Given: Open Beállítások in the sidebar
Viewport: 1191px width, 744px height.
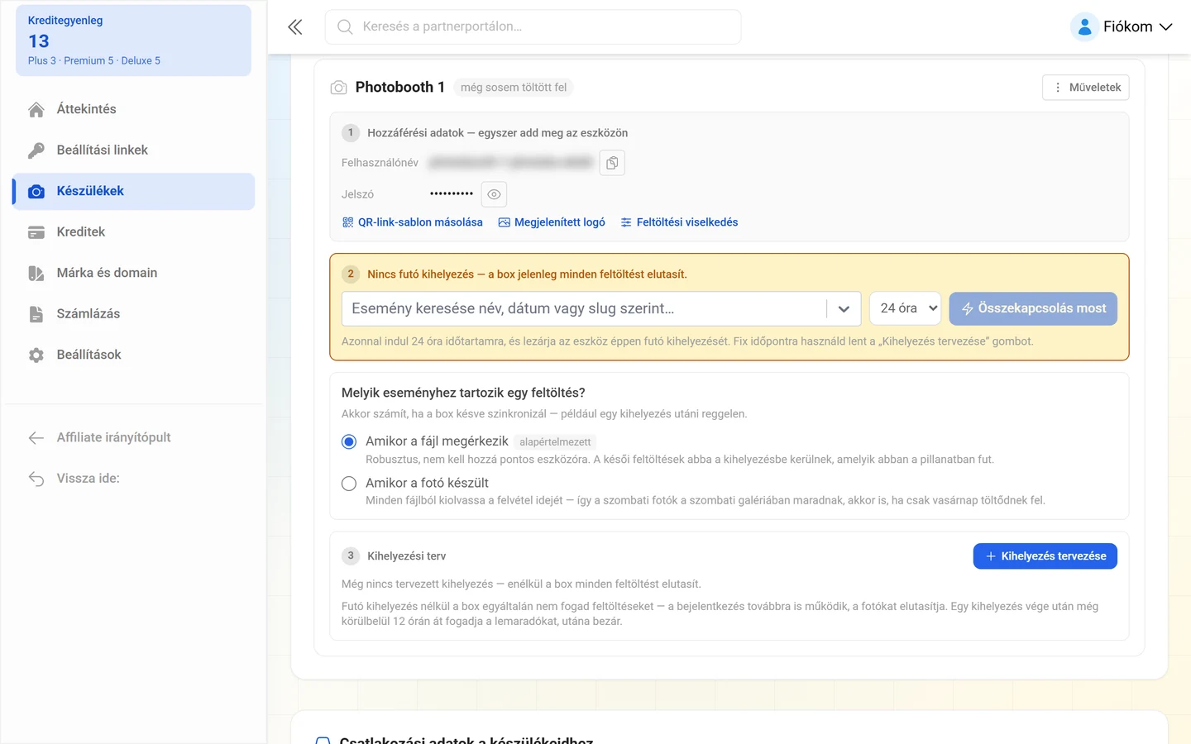Looking at the screenshot, I should click(133, 355).
